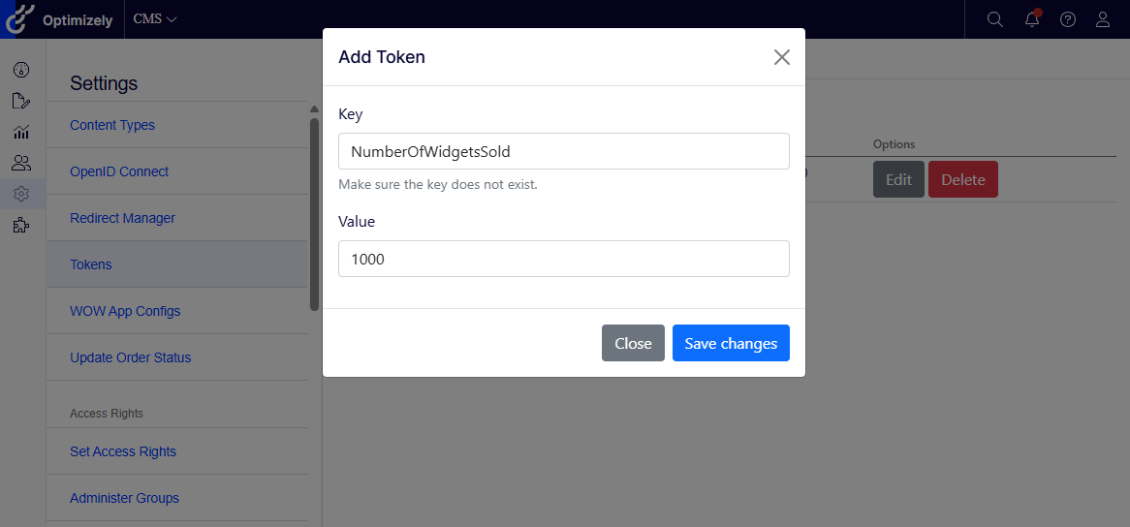Open the Tokens settings menu item
This screenshot has height=527, width=1130.
tap(91, 264)
